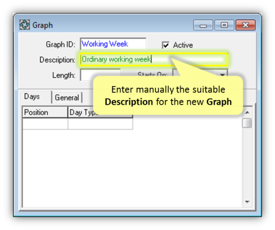
Task: Click the Graph window app icon
Action: point(25,25)
